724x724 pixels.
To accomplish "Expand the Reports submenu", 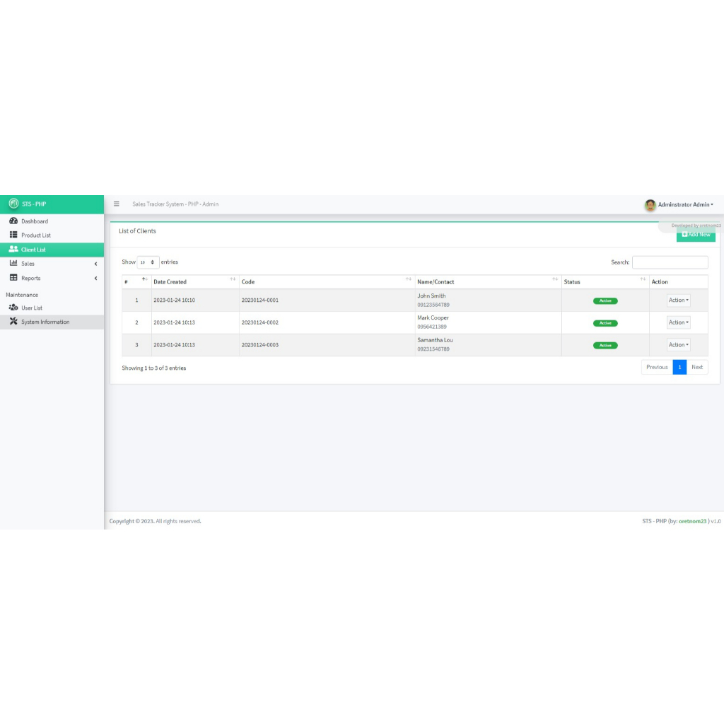I will pos(52,278).
